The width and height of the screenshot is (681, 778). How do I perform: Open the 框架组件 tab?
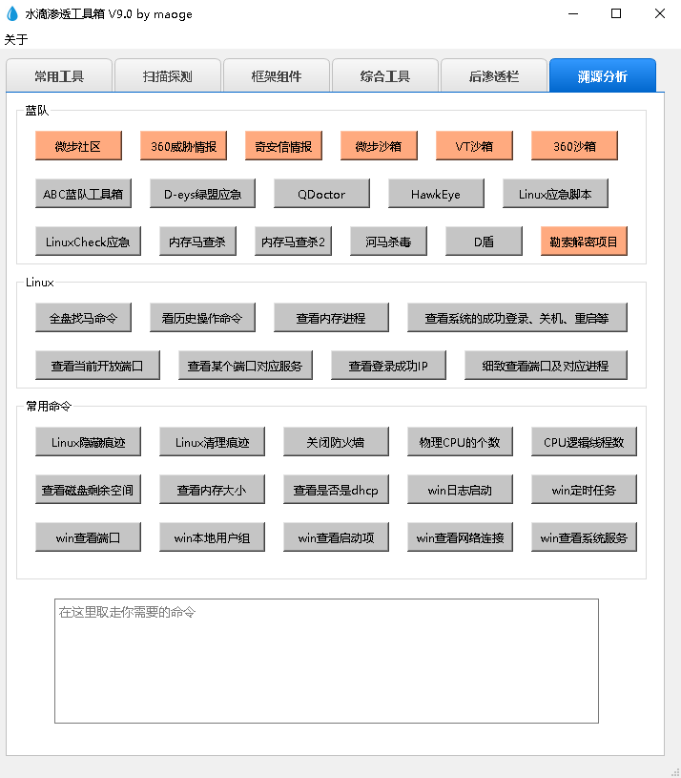277,76
